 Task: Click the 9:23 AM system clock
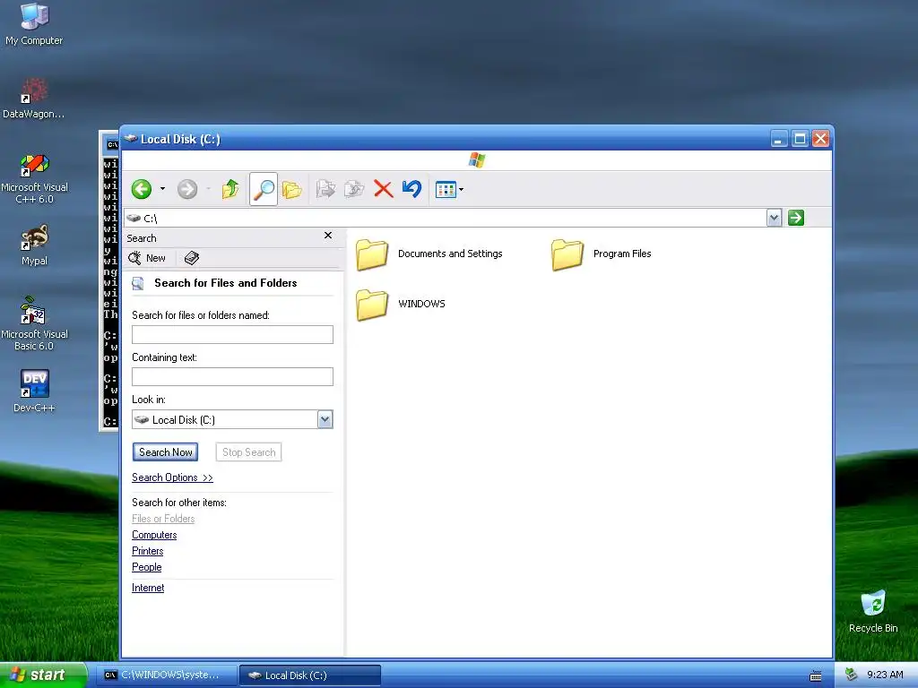point(885,675)
